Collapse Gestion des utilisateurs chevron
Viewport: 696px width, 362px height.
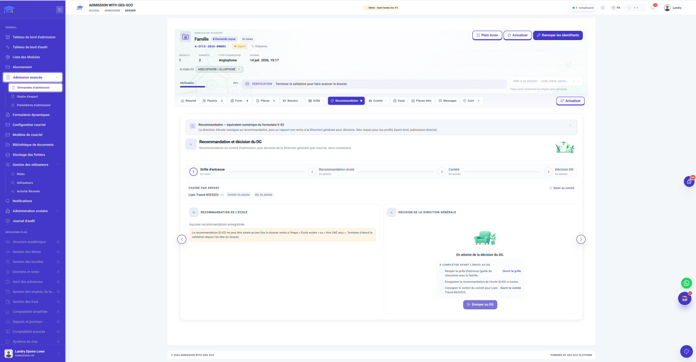(57, 165)
